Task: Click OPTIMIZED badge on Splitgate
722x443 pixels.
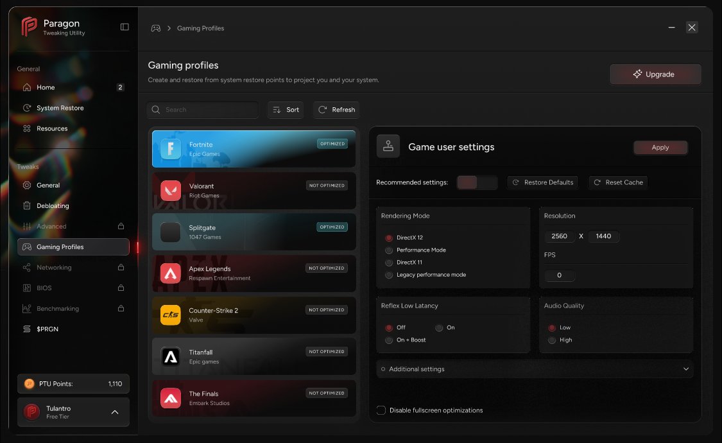Action: (332, 227)
